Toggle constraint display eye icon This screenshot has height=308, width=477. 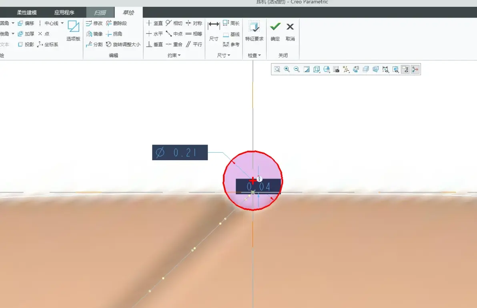coord(395,69)
